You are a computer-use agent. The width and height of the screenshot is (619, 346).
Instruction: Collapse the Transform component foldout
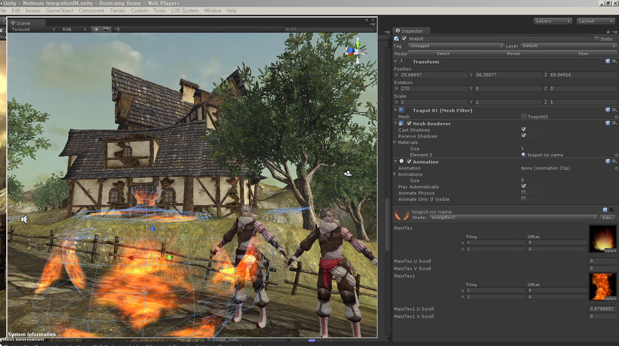pos(395,62)
